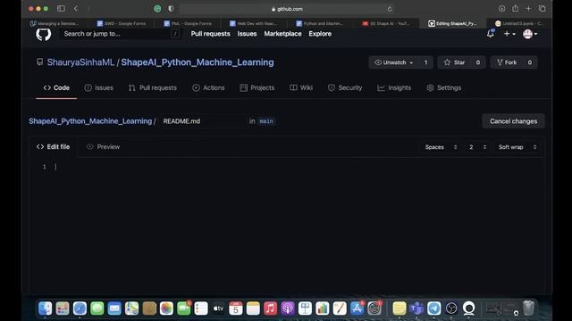Click the Unwatch button
This screenshot has height=321, width=572.
click(394, 62)
